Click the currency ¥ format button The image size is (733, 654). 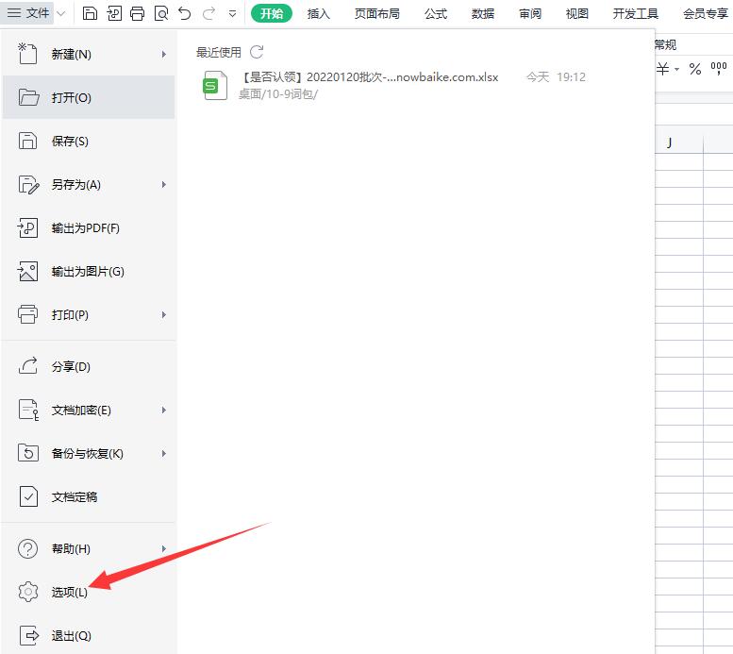[x=662, y=69]
